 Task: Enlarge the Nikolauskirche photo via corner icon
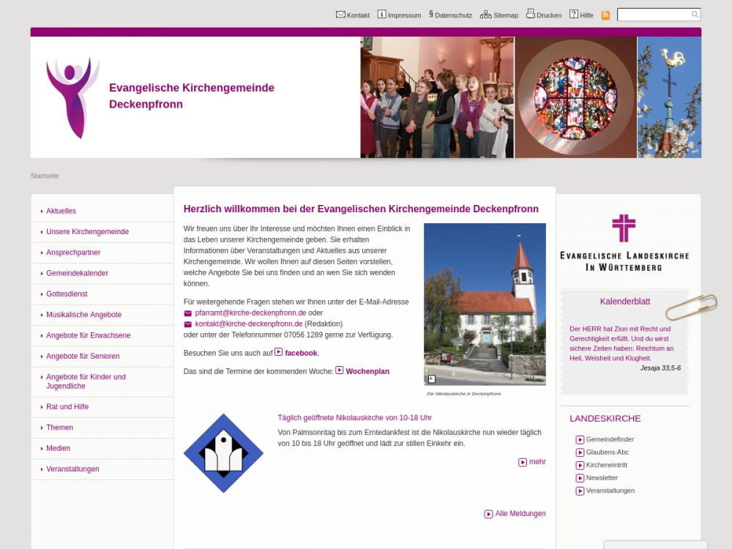point(432,379)
